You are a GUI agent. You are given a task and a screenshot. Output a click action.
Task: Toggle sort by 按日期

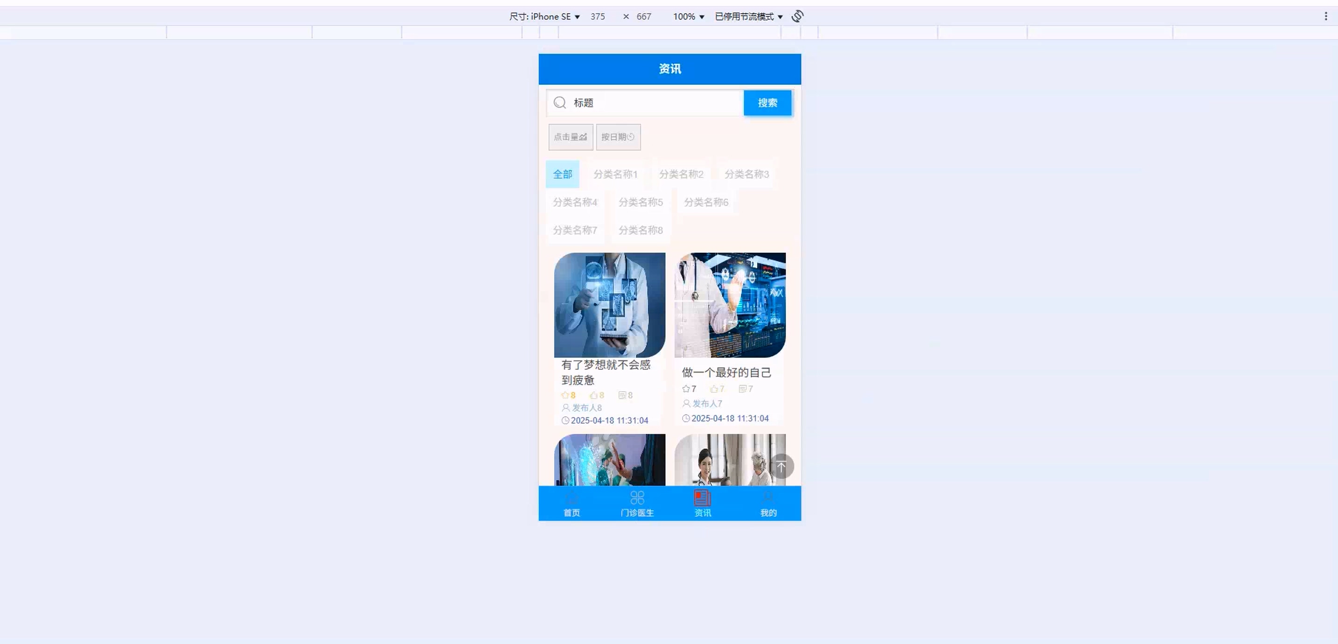(618, 137)
